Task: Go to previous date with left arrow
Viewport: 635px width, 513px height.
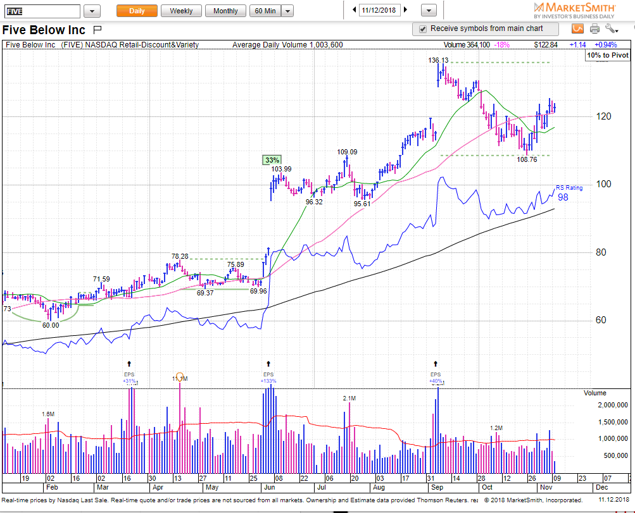Action: click(355, 9)
